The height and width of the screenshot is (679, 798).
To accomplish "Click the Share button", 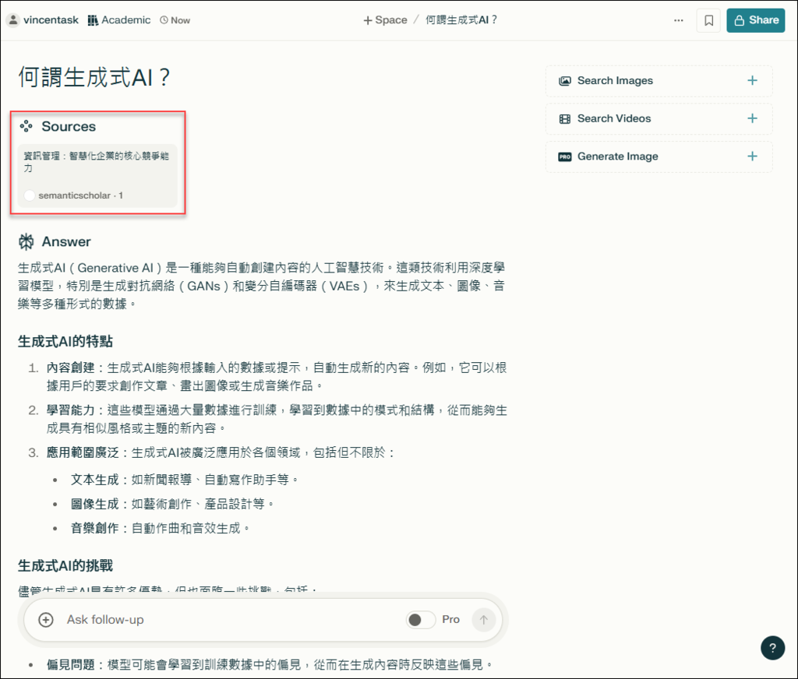I will pos(756,20).
